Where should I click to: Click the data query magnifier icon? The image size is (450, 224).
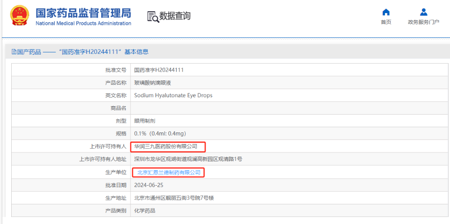(x=153, y=17)
